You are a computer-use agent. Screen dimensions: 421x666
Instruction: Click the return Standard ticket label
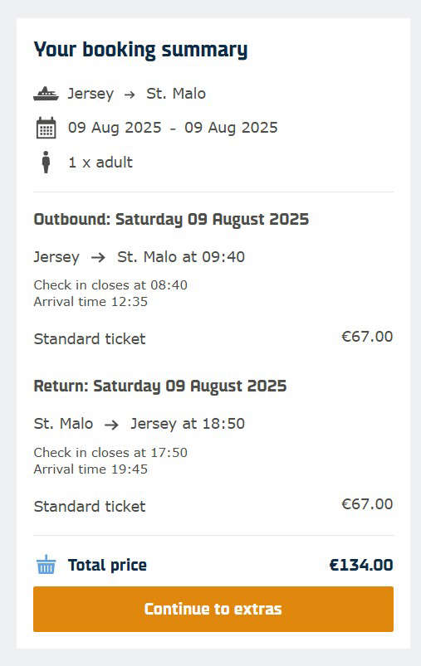90,506
